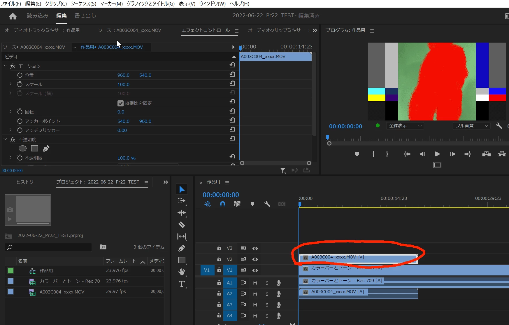The image size is (509, 325).
Task: Create ellipse mask under Opacity
Action: click(x=22, y=148)
